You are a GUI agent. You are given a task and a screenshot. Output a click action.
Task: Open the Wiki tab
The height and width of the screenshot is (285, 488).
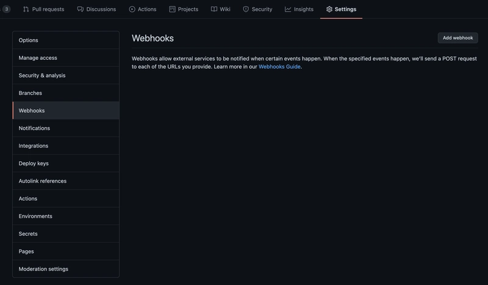[221, 9]
